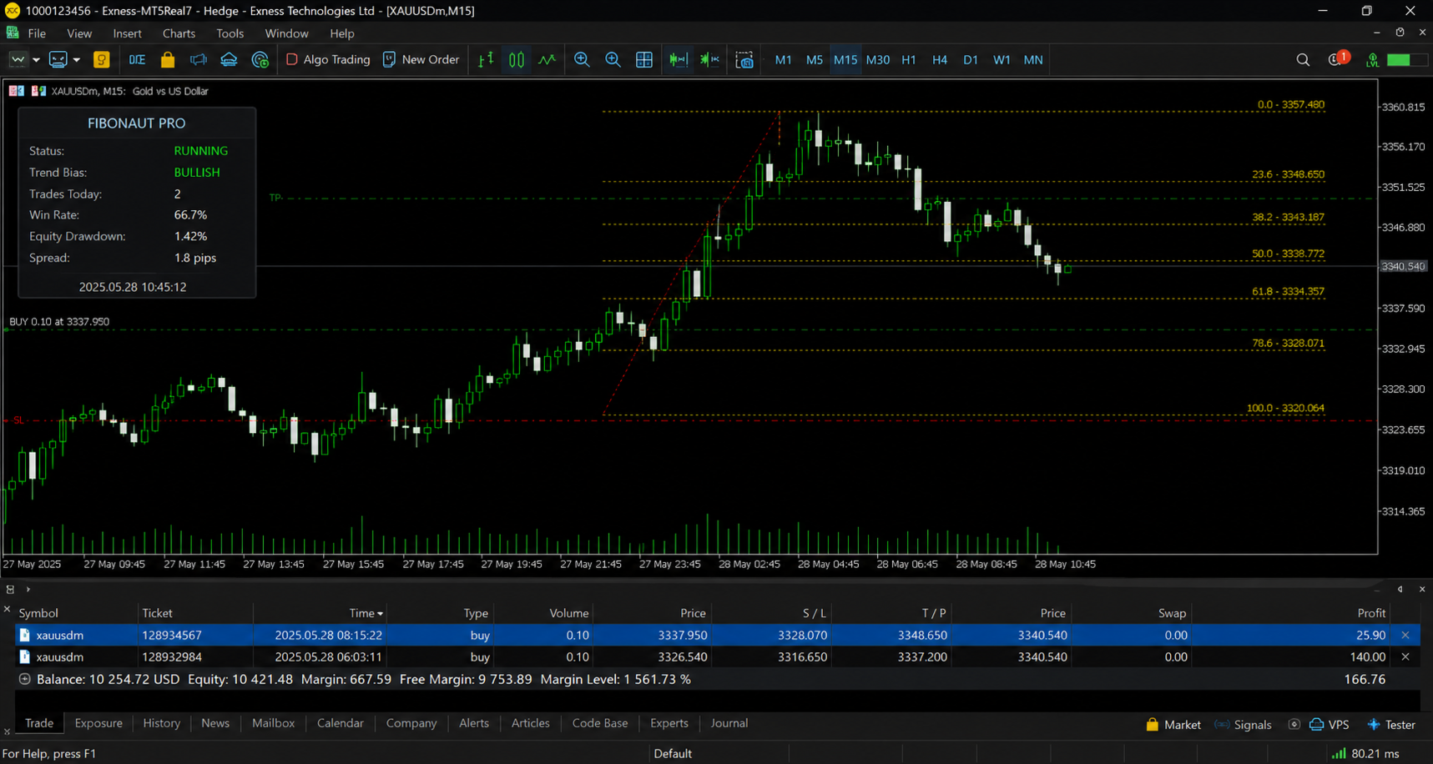Click the 61.8 - 3334.357 Fibonacci label
This screenshot has height=764, width=1433.
1288,291
